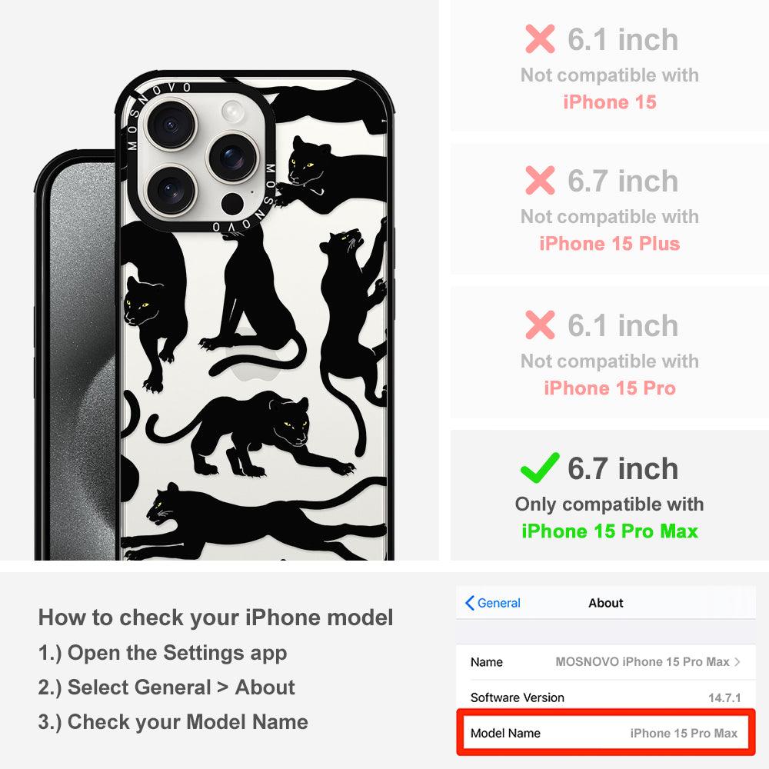Screen dimensions: 769x769
Task: Click the pink iPhone 15 Pro text
Action: [x=610, y=388]
